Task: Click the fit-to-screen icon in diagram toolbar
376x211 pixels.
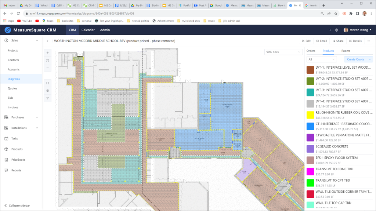Action: pyautogui.click(x=48, y=60)
